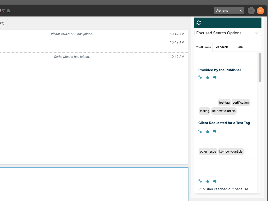The image size is (268, 201).
Task: Thumbs up 'Client Requested for a Test Tag'
Action: coord(207,131)
